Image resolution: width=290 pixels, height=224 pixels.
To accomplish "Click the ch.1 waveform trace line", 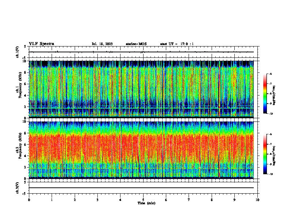I will [141, 52].
